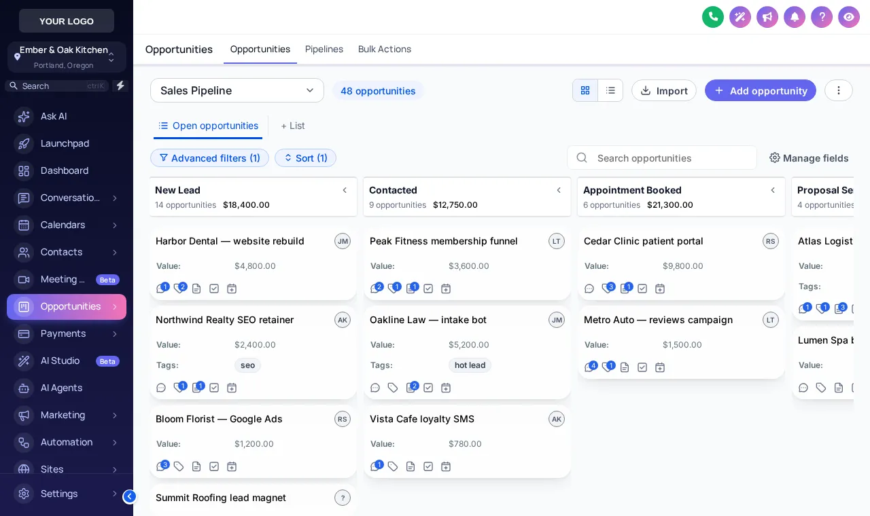Open the Sales Pipeline dropdown
Screen dimensions: 870x516
237,90
